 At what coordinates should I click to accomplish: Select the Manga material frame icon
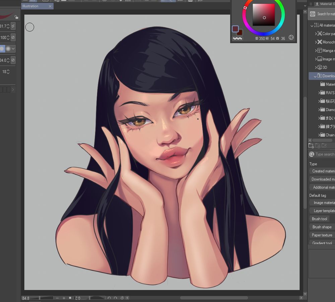(x=320, y=50)
